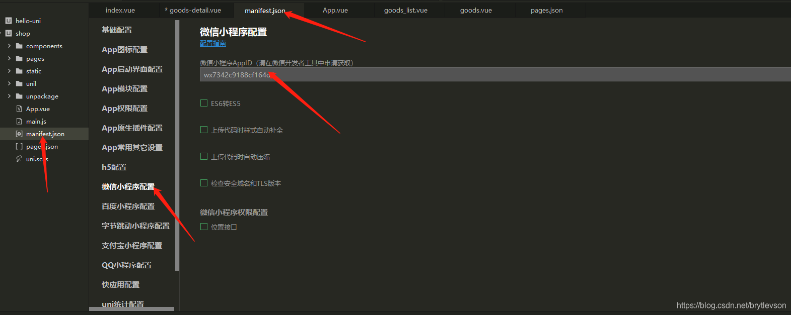This screenshot has height=315, width=791.
Task: Open App模块配置 section
Action: 125,89
